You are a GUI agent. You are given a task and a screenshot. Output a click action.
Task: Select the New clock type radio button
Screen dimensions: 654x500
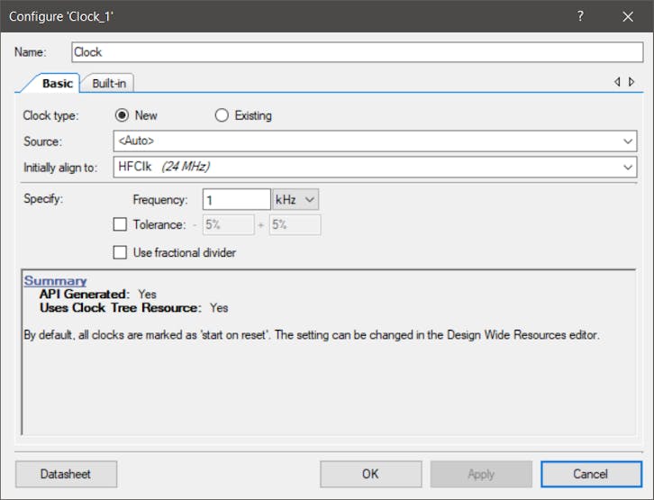pos(122,115)
